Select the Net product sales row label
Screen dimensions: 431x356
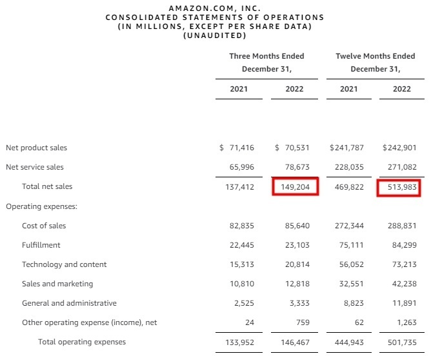(36, 148)
